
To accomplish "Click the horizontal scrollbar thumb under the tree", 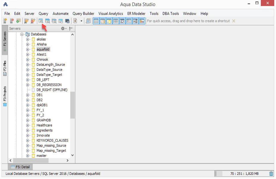I will (31, 160).
